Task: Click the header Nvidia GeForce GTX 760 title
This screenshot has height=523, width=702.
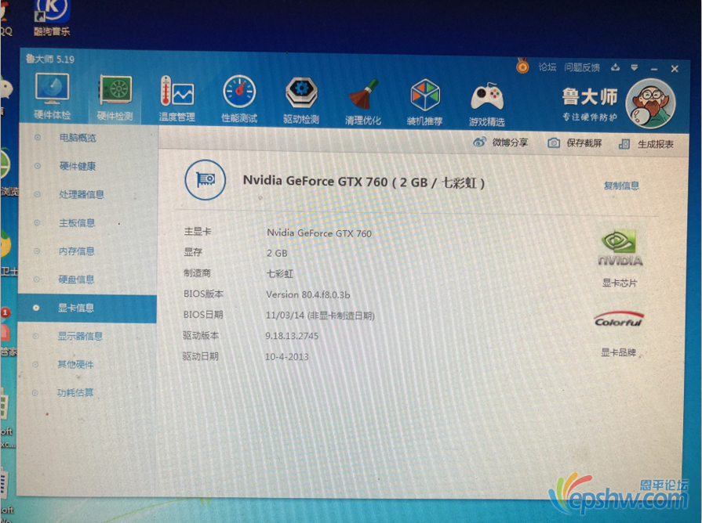Action: (x=363, y=182)
